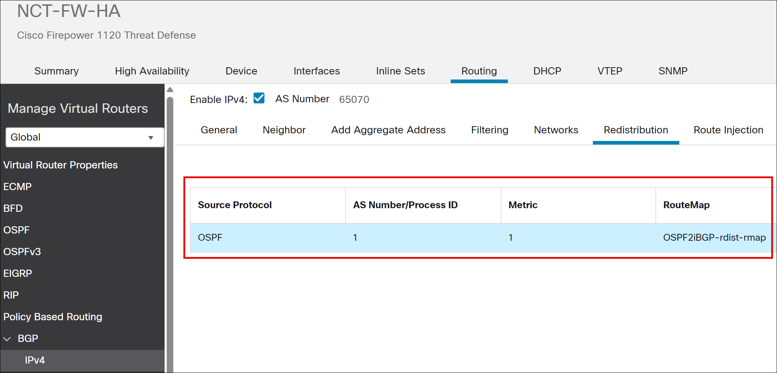Open OSPF in the routing sidebar

tap(17, 230)
